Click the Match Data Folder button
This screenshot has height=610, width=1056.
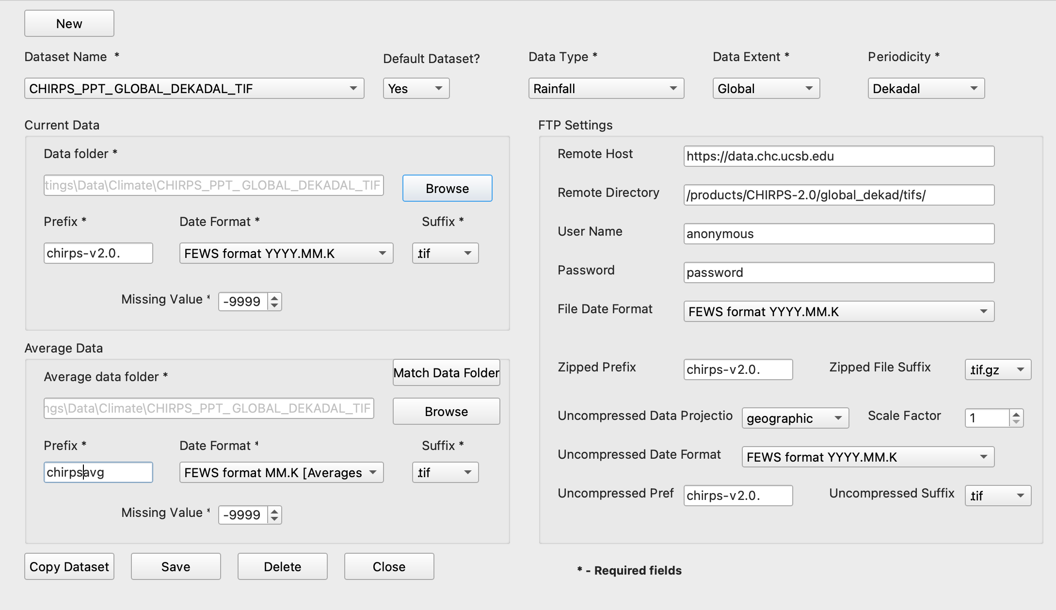446,372
